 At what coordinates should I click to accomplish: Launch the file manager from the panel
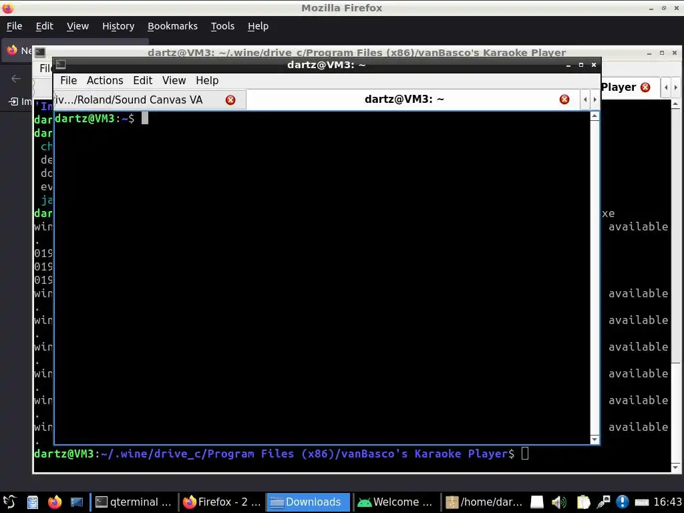point(33,502)
